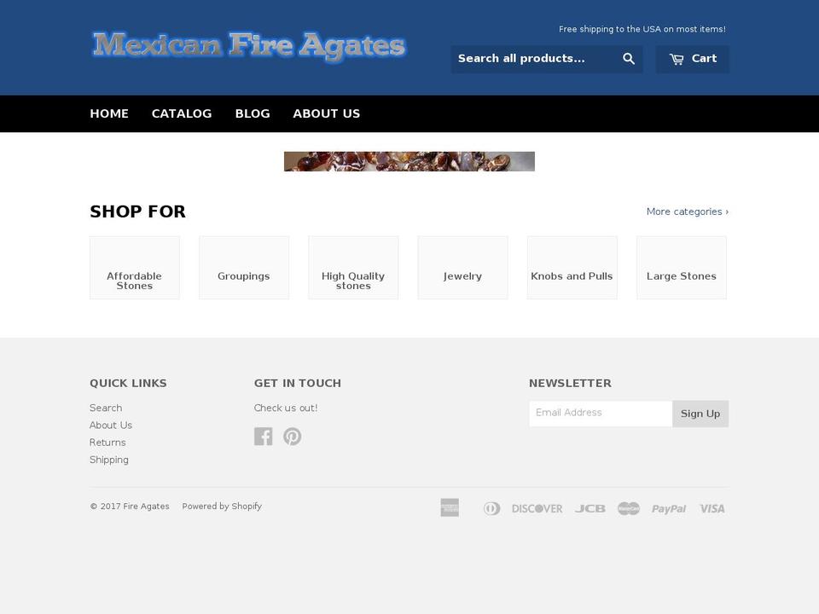Click the NEWSLETTER heading
The width and height of the screenshot is (819, 614).
571,383
